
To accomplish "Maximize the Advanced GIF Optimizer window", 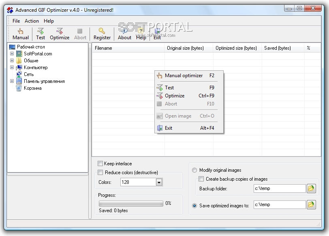I will click(299, 8).
